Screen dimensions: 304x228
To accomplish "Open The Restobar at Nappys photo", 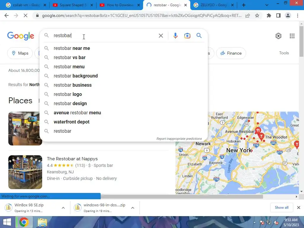I will click(25, 172).
